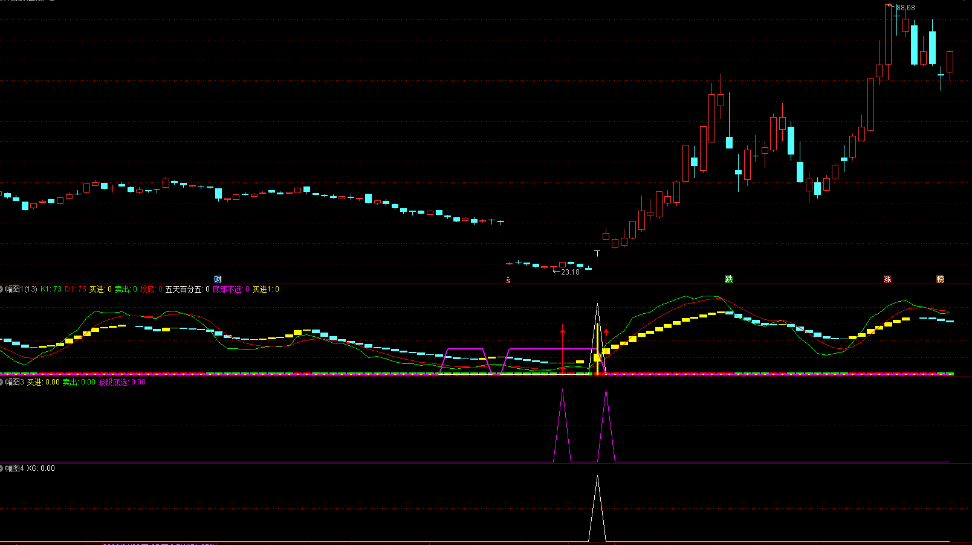Select the 段底: 0 readout
972x545 pixels.
pyautogui.click(x=151, y=290)
